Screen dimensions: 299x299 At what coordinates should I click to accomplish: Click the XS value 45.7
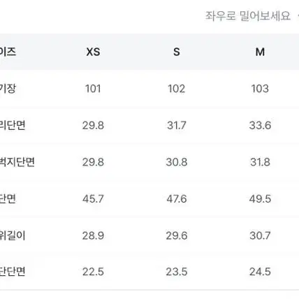(x=93, y=199)
